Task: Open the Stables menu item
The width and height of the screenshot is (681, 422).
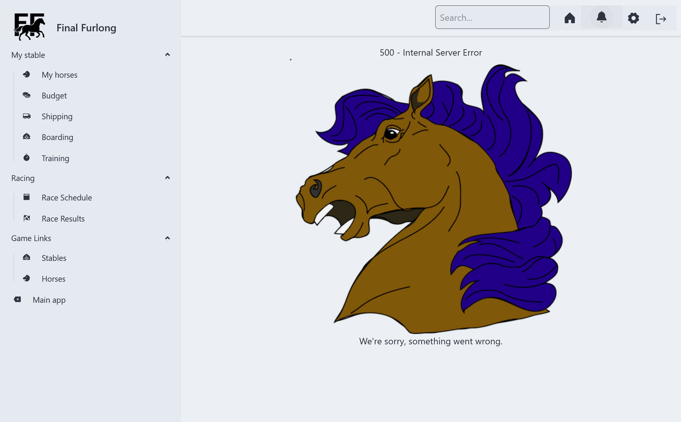Action: click(x=54, y=258)
